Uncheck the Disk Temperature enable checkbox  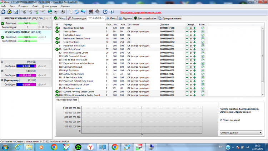tap(203, 88)
